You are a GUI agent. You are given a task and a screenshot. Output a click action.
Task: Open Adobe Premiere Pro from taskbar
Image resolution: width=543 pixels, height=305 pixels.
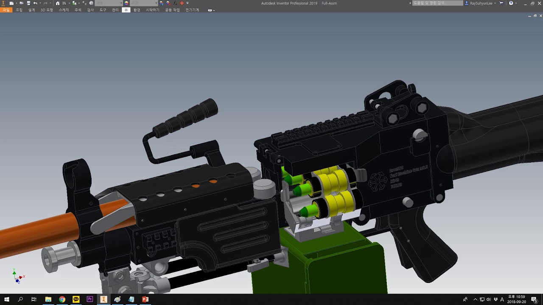coord(90,299)
